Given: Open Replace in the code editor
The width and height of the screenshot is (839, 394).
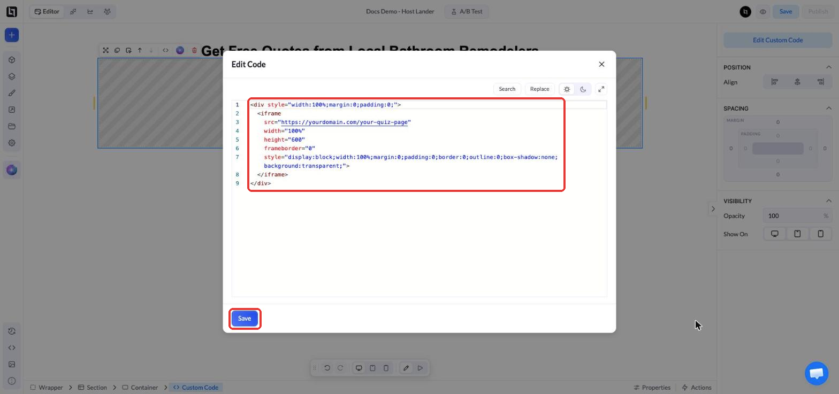Looking at the screenshot, I should (539, 89).
